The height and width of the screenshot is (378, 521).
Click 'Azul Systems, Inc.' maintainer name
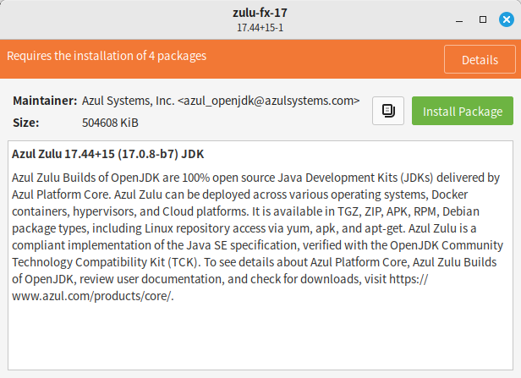[x=129, y=101]
